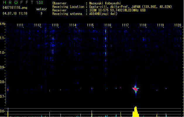The image size is (184, 117).
Task: Click the 0.9 frequency axis label
Action: click(2, 67)
